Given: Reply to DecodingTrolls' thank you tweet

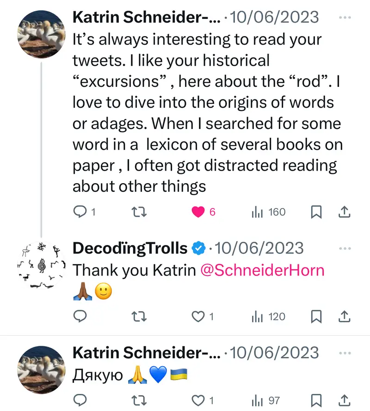Looking at the screenshot, I should click(81, 317).
